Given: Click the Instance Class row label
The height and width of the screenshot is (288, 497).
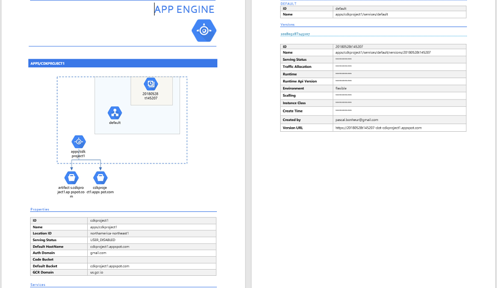Looking at the screenshot, I should [294, 103].
